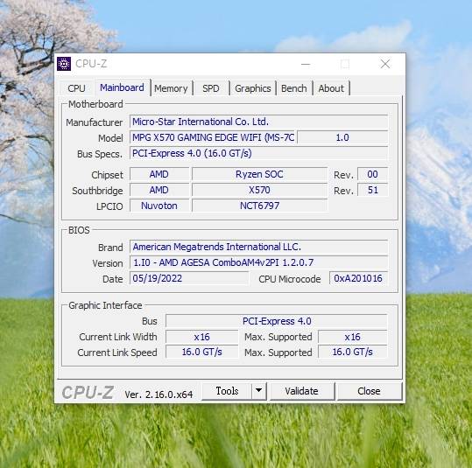This screenshot has width=472, height=468.
Task: Open the Memory tab
Action: (171, 88)
